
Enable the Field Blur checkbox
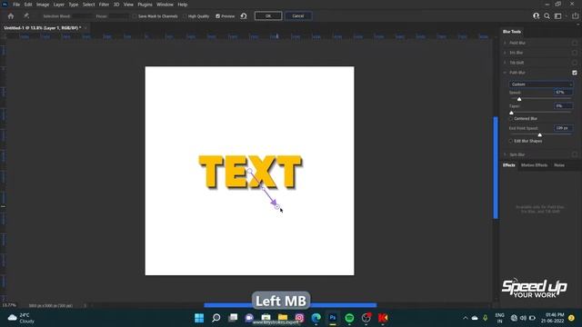click(575, 43)
